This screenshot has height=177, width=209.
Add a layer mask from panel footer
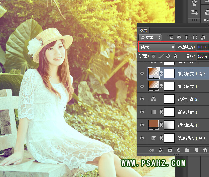[170, 150]
